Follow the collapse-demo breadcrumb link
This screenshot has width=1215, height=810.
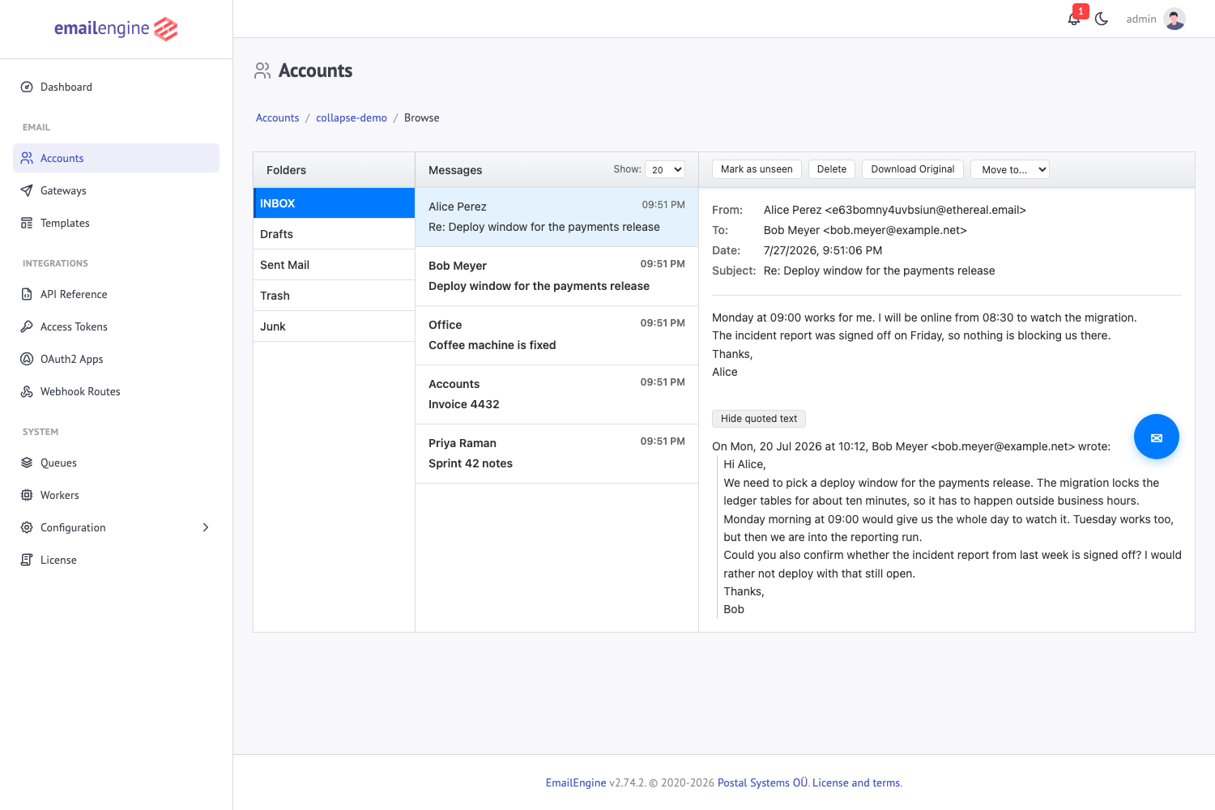coord(352,117)
